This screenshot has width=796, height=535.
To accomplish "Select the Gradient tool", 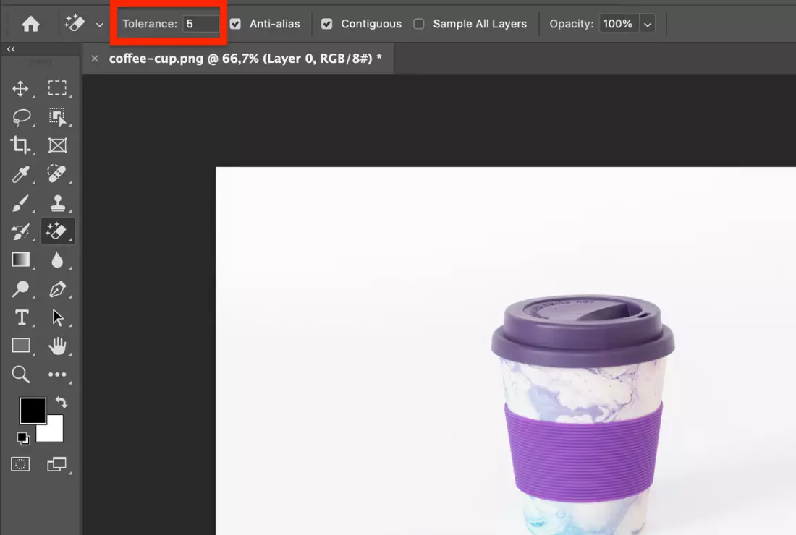I will pyautogui.click(x=20, y=260).
